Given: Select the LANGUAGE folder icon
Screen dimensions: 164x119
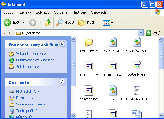Looking at the screenshot, I should (88, 42).
